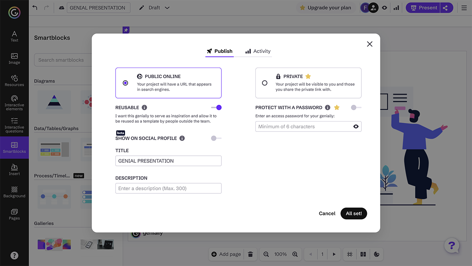Screen dimensions: 472x266
Task: Open the Background panel
Action: 14,192
